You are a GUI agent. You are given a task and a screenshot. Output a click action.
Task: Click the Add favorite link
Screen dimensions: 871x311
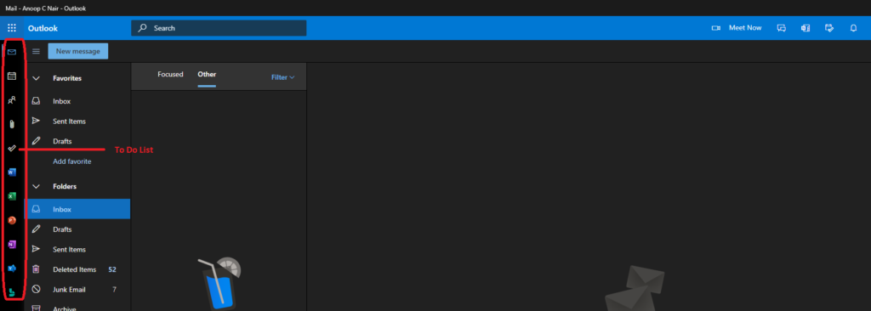(71, 161)
